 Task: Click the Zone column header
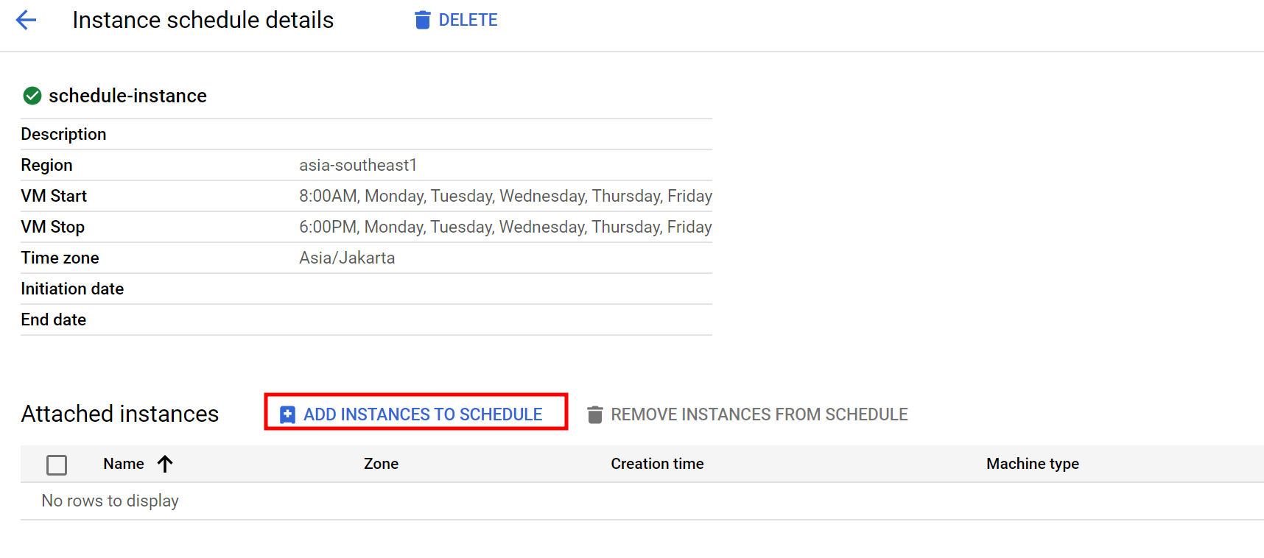click(x=381, y=464)
